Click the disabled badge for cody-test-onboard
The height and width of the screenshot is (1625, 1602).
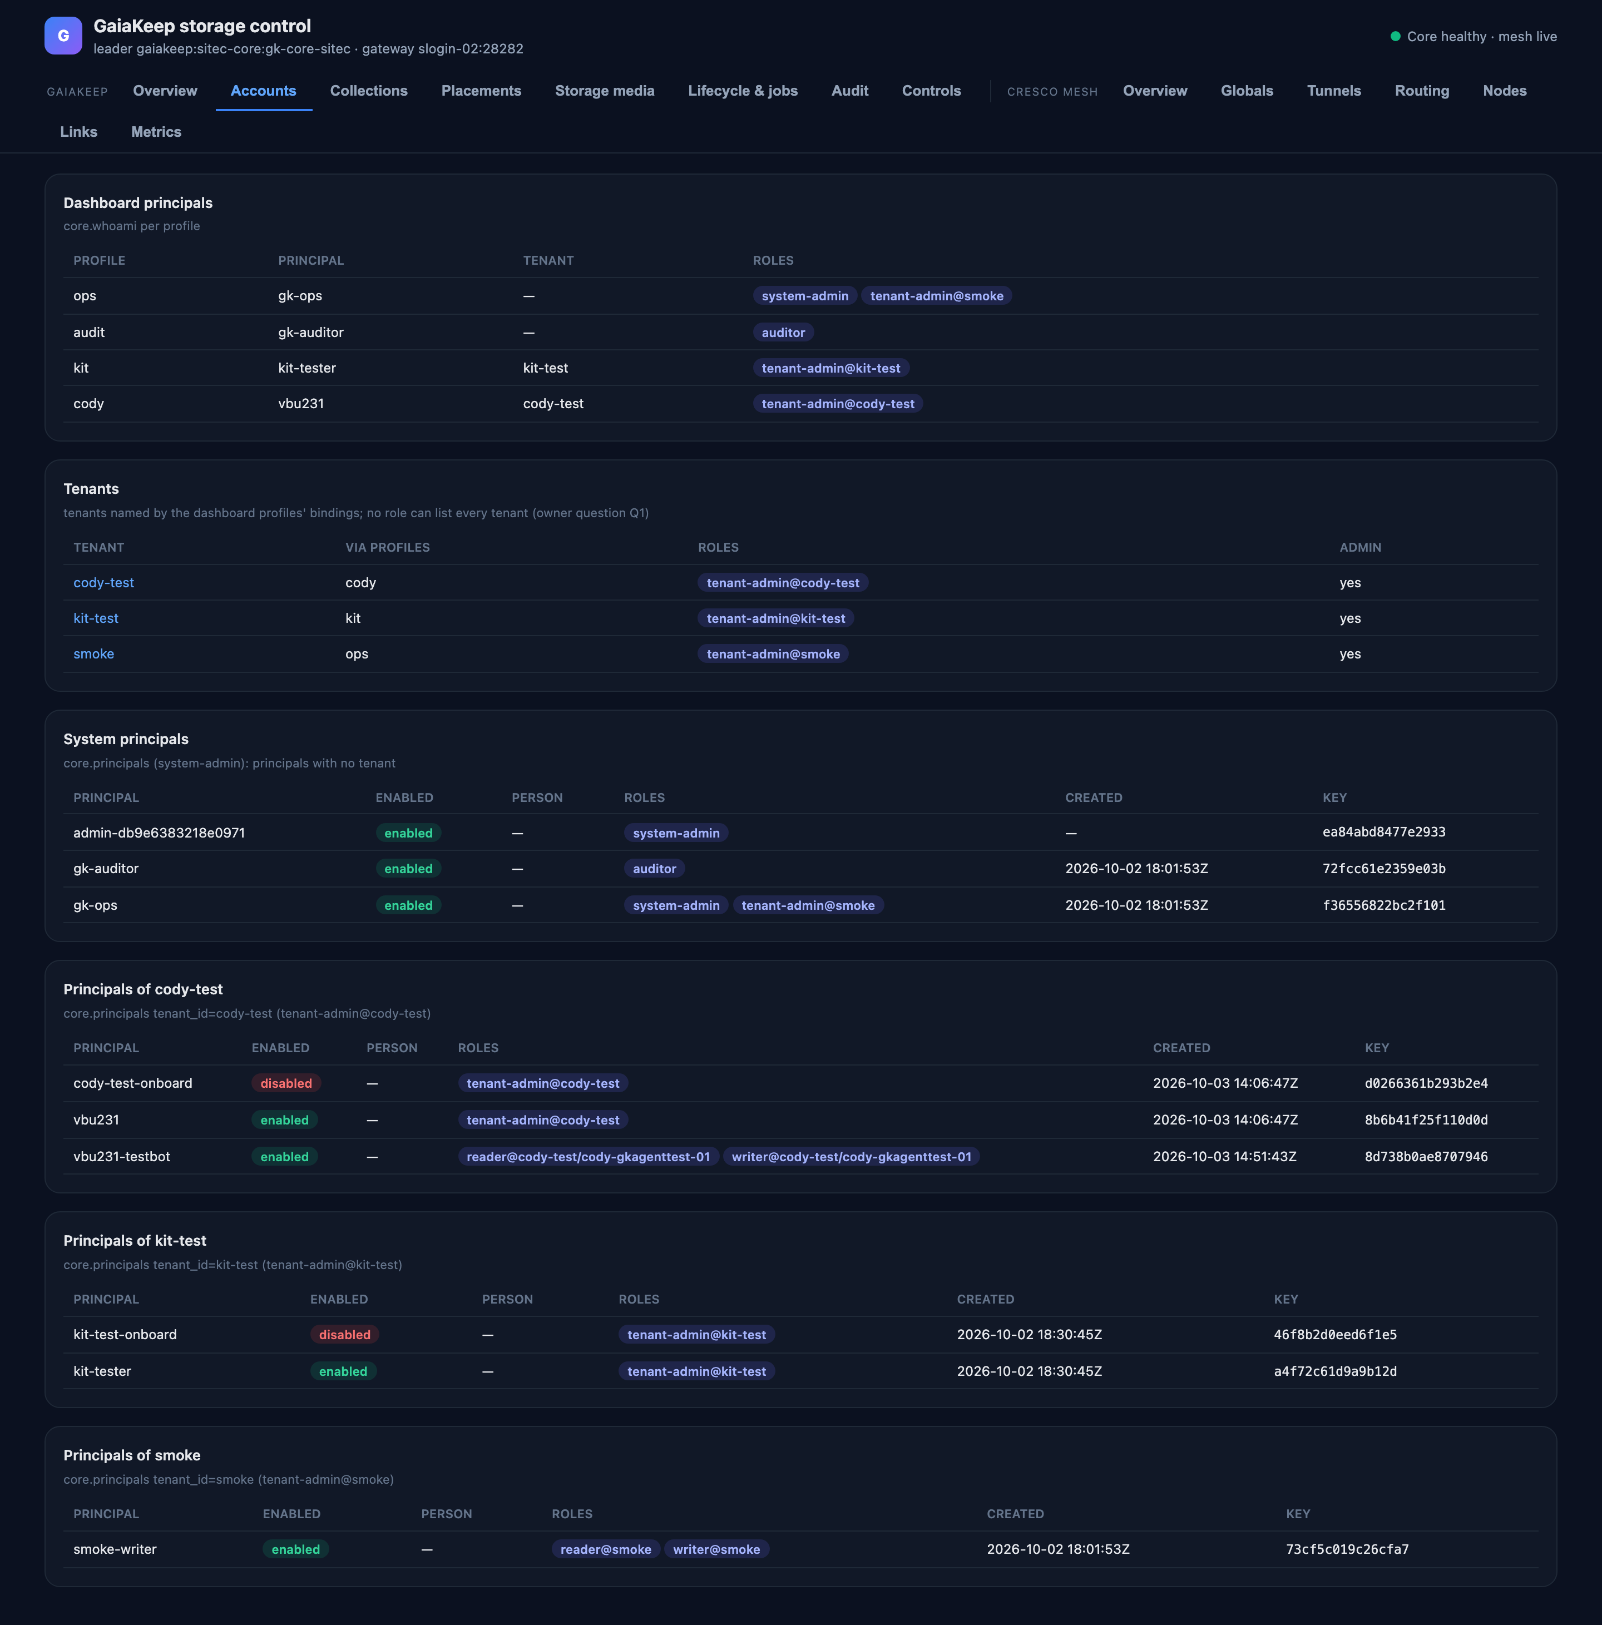[286, 1083]
